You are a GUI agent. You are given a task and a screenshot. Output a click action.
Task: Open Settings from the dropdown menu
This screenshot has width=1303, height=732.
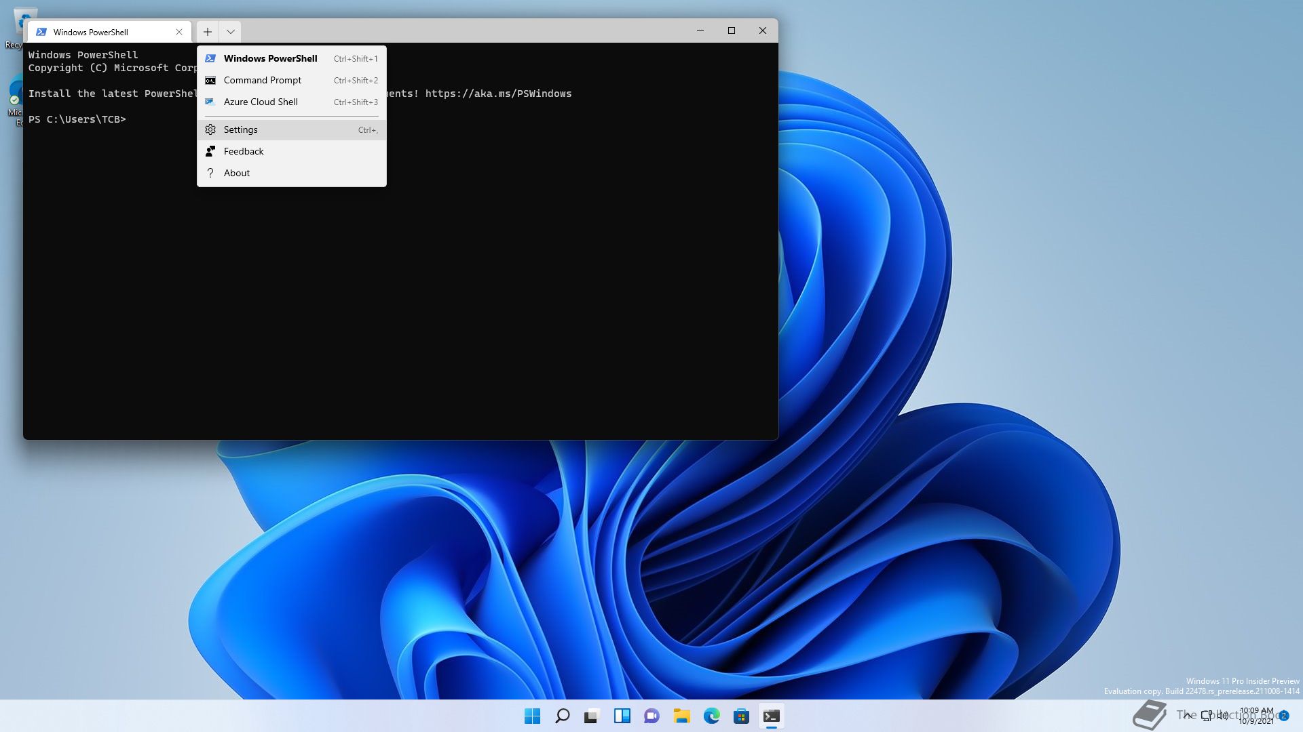pos(292,129)
